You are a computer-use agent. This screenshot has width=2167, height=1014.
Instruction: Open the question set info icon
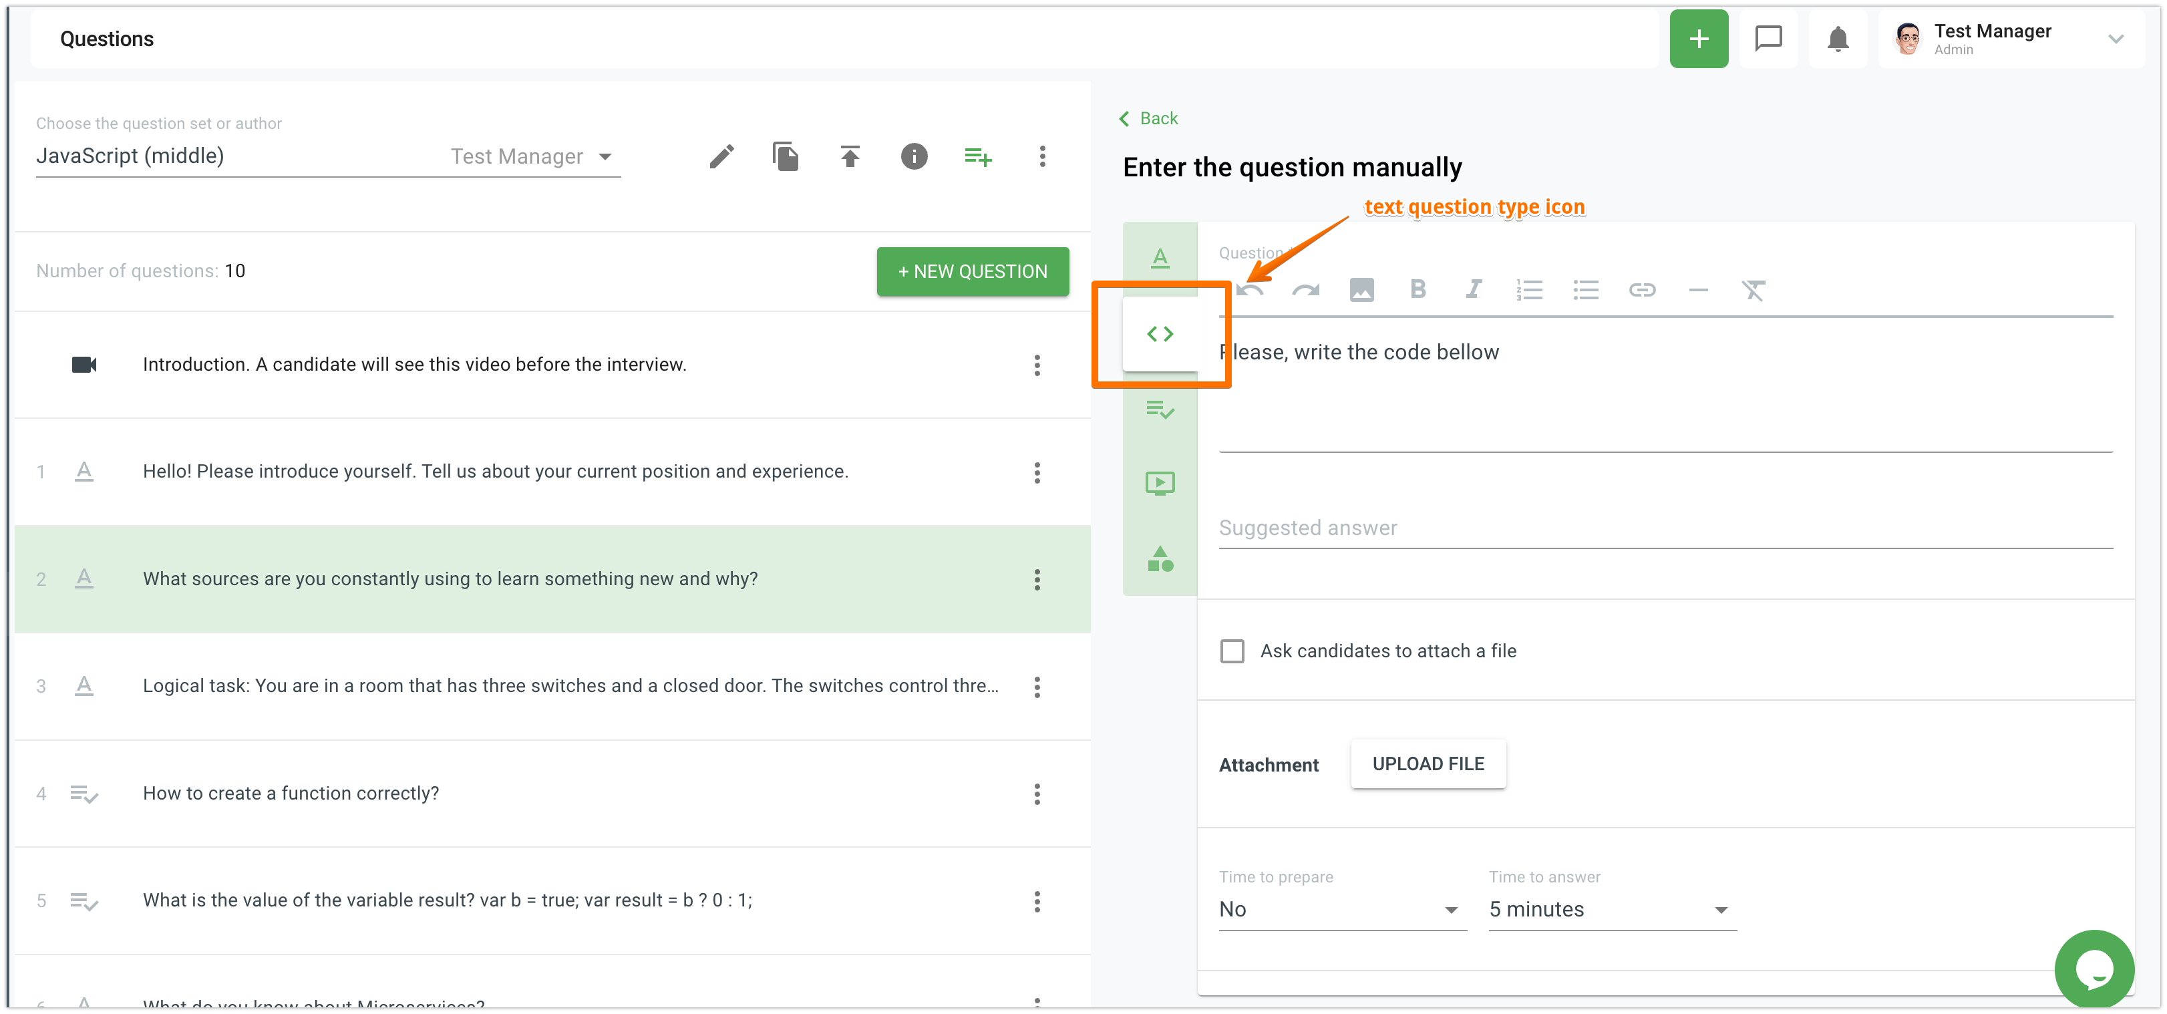914,156
